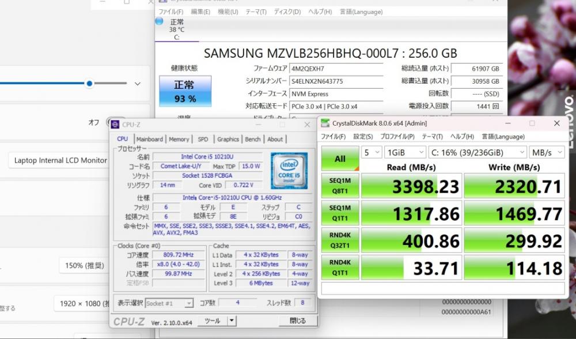Click the CPU-Z 閉じる button
Image resolution: width=576 pixels, height=339 pixels.
[x=298, y=321]
